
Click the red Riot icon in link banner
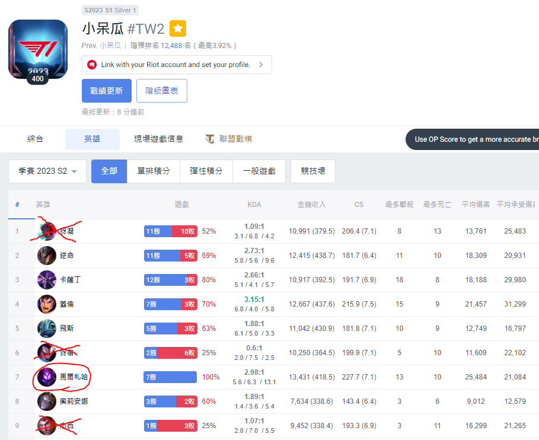pos(92,65)
